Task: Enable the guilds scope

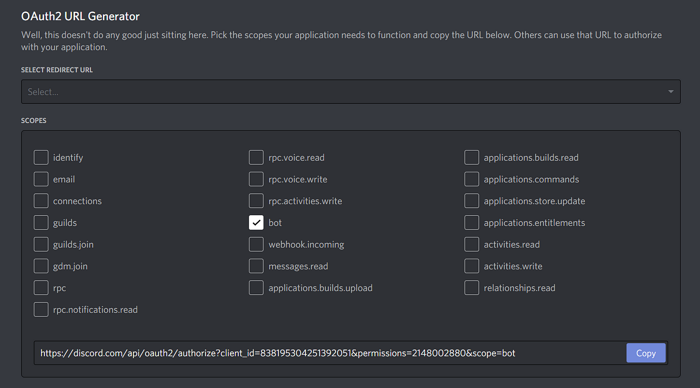Action: [41, 223]
